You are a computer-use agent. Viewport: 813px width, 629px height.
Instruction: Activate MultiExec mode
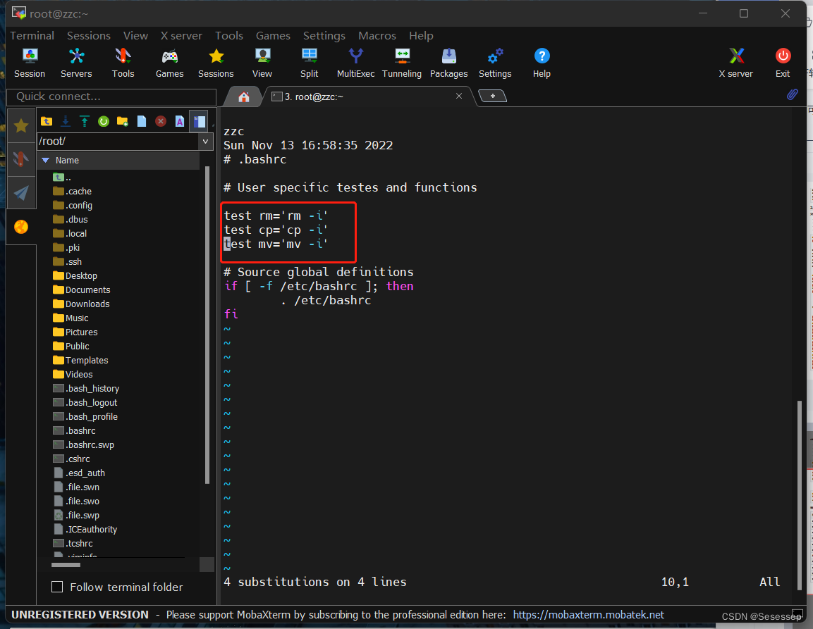355,63
